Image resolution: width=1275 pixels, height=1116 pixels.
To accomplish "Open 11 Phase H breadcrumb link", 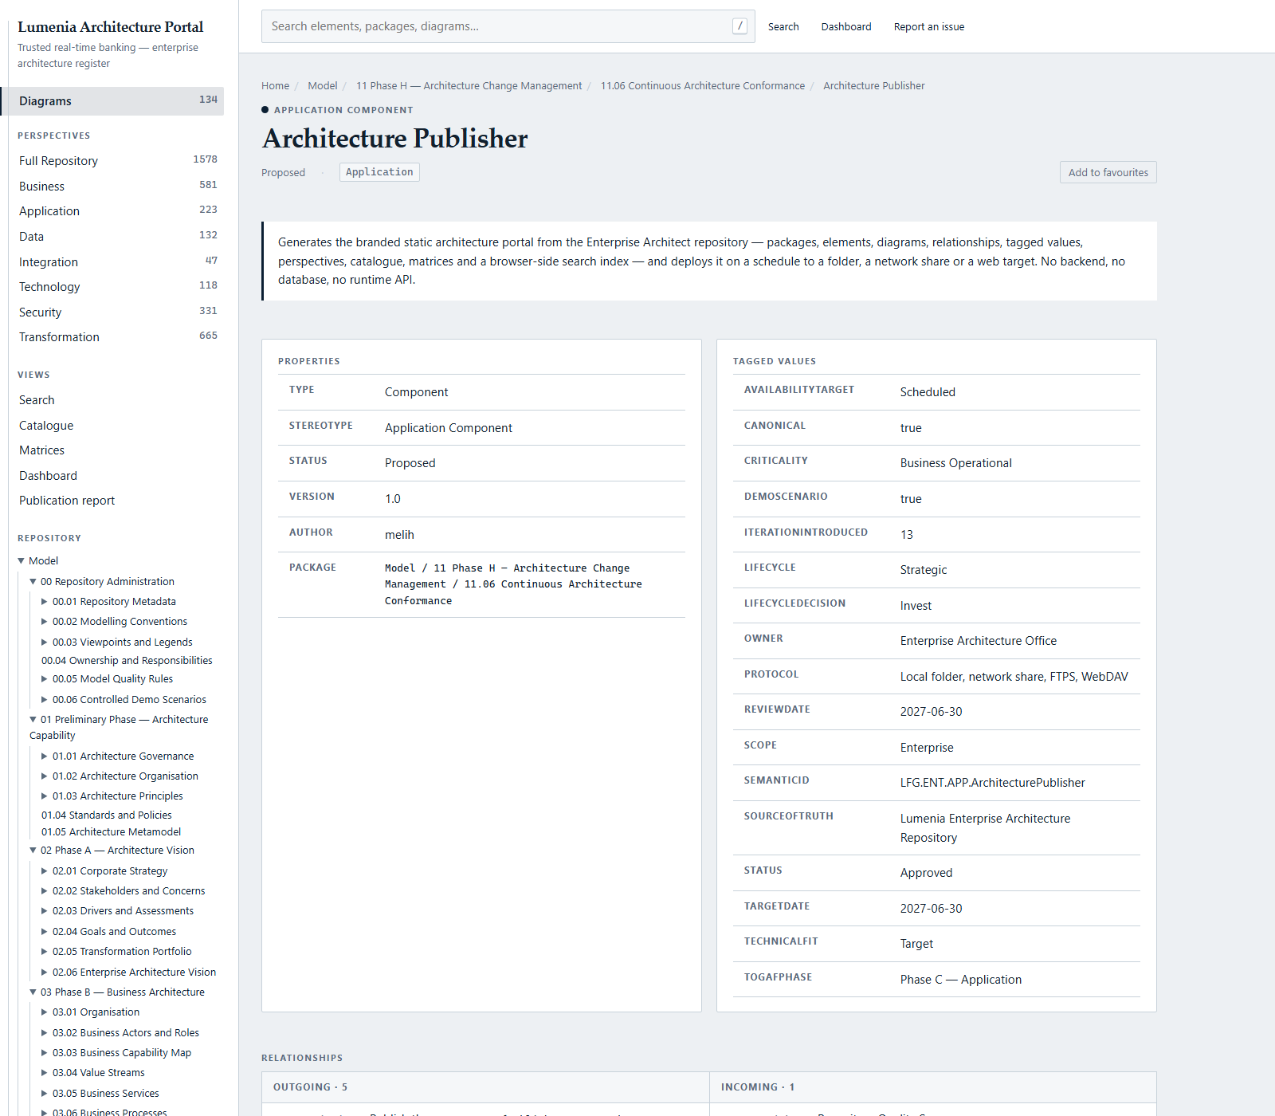I will [x=469, y=86].
